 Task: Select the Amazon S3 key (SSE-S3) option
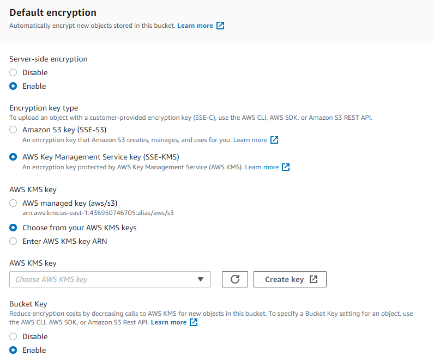click(13, 130)
